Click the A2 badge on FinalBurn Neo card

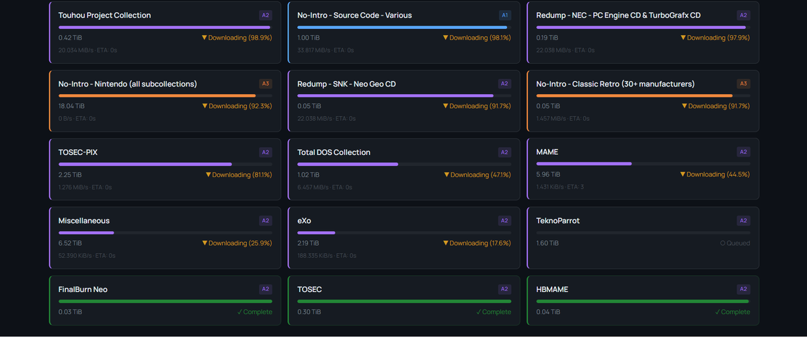tap(266, 289)
